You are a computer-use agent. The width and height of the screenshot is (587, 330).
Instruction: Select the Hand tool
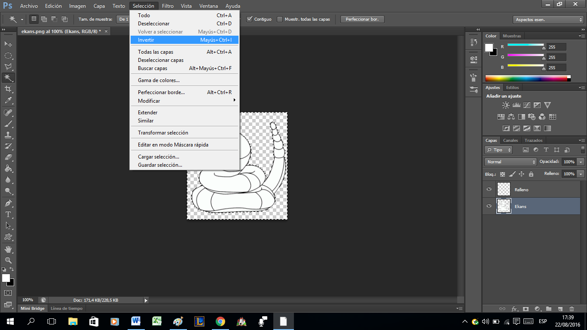coord(8,249)
